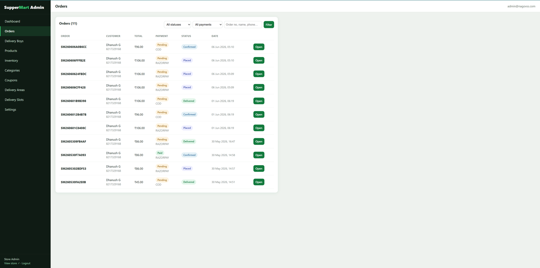The width and height of the screenshot is (540, 268).
Task: Expand the All payments dropdown
Action: tap(208, 25)
